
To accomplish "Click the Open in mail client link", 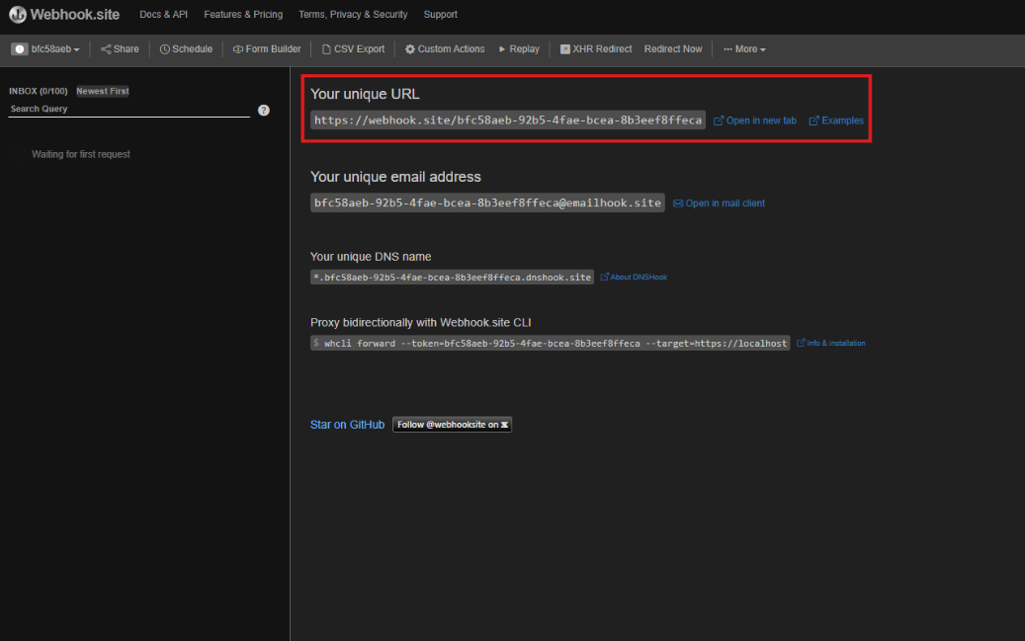I will tap(725, 203).
